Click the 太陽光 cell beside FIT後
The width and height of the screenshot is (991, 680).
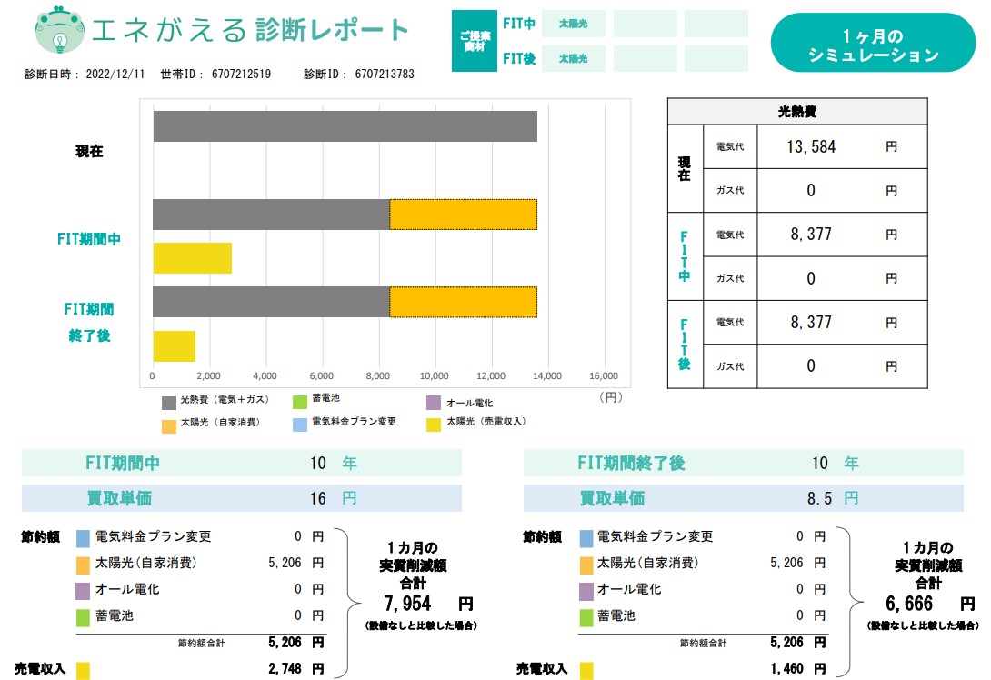pyautogui.click(x=573, y=58)
